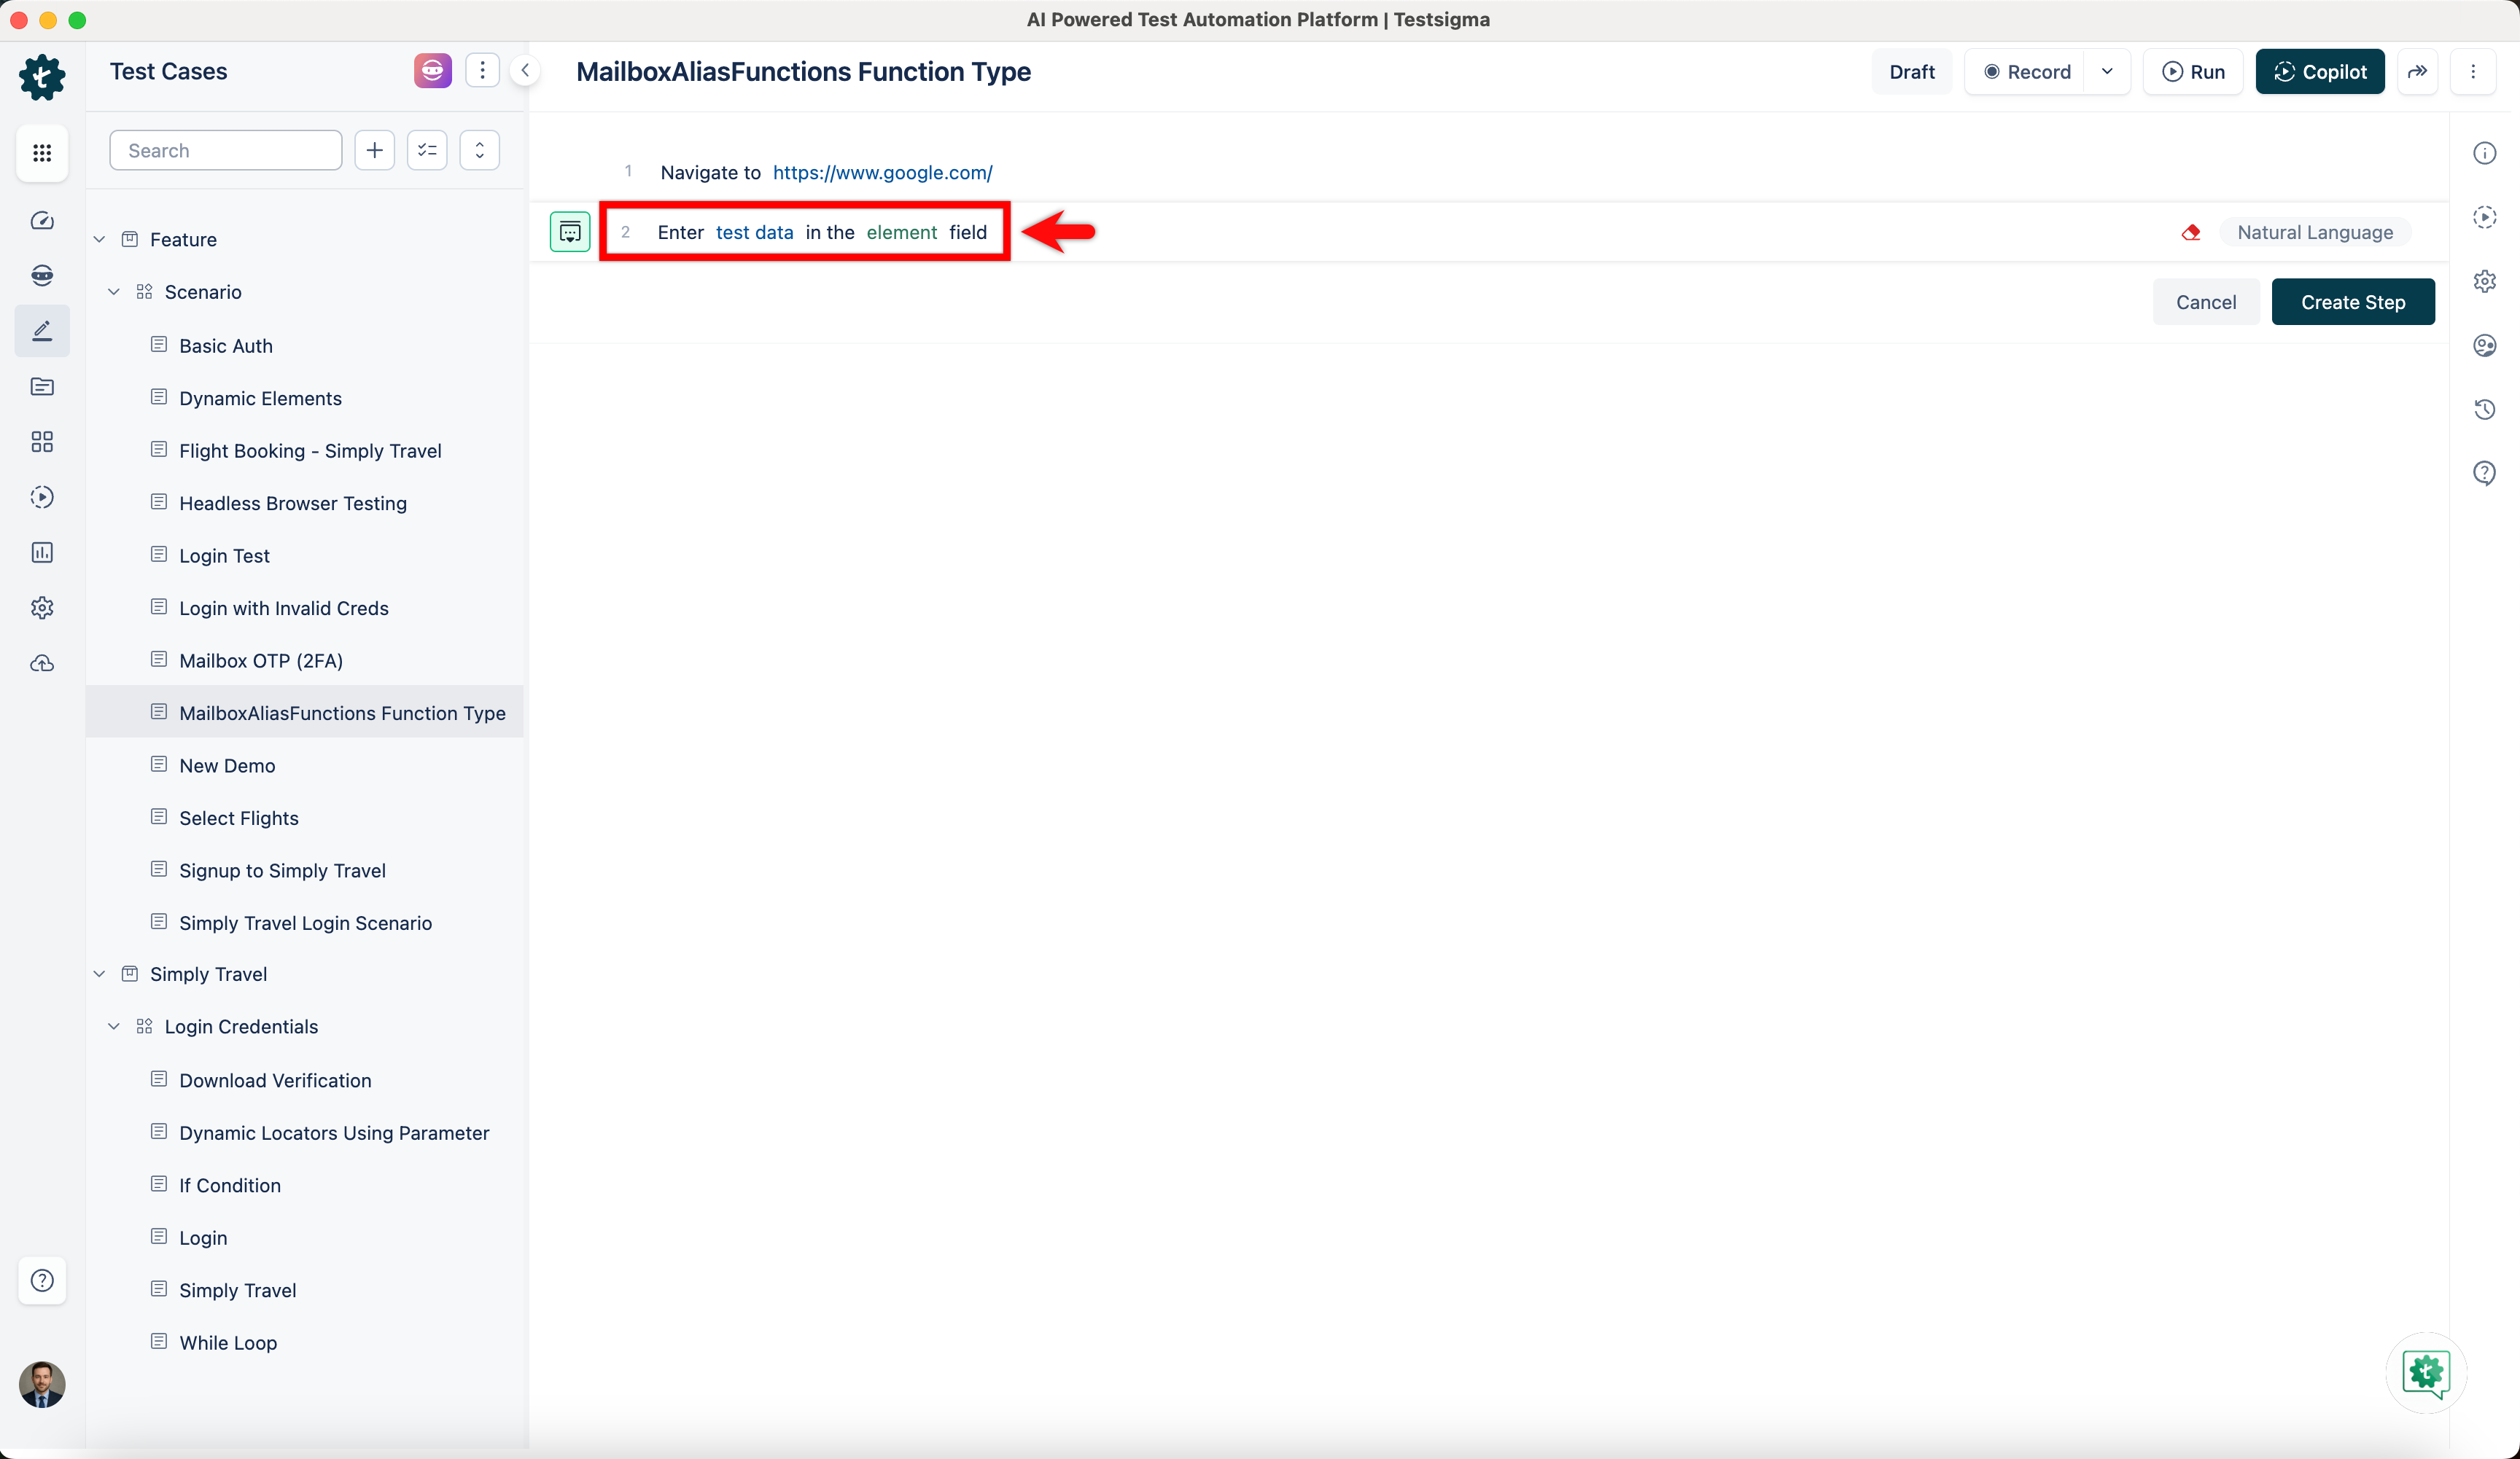Switch the Natural Language step mode toggle
2520x1459 pixels.
pos(2315,232)
